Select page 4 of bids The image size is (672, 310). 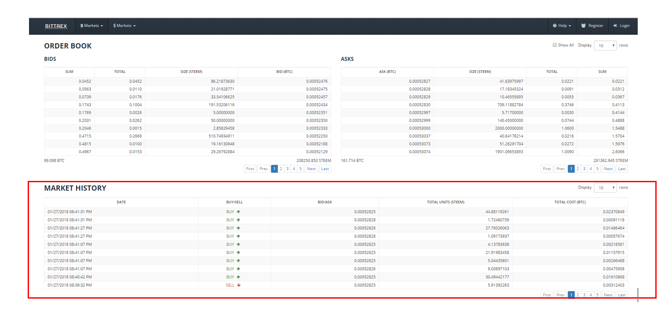click(x=294, y=169)
